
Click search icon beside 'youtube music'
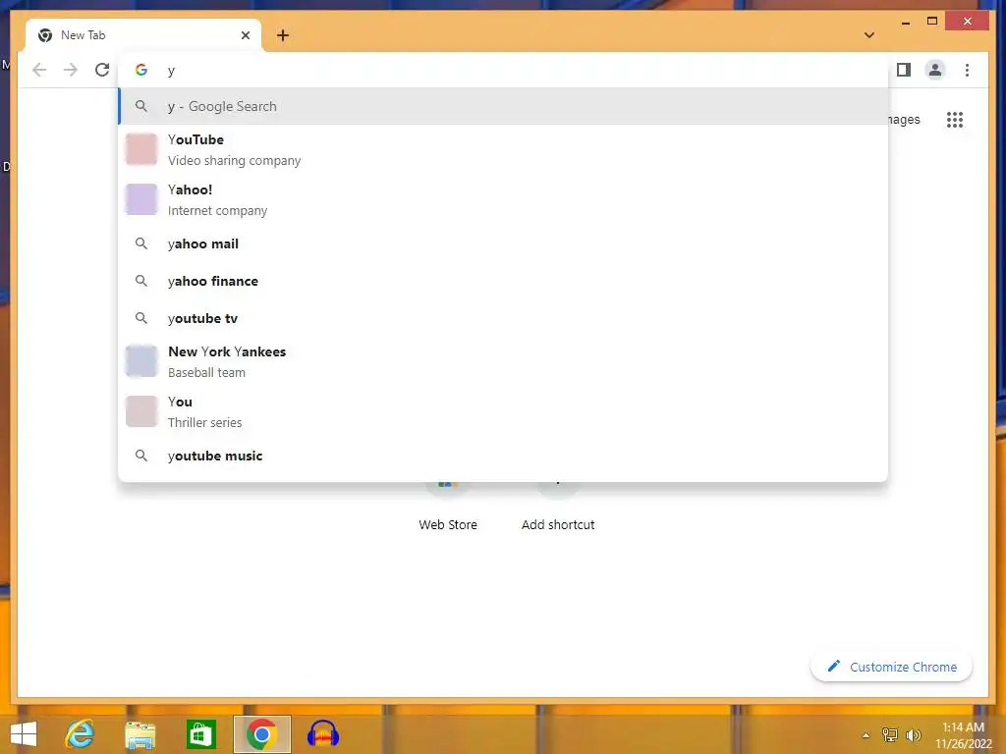(141, 456)
